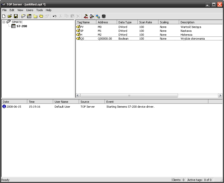The height and width of the screenshot is (183, 224).
Task: Click the New project toolbar icon
Action: 4,16
